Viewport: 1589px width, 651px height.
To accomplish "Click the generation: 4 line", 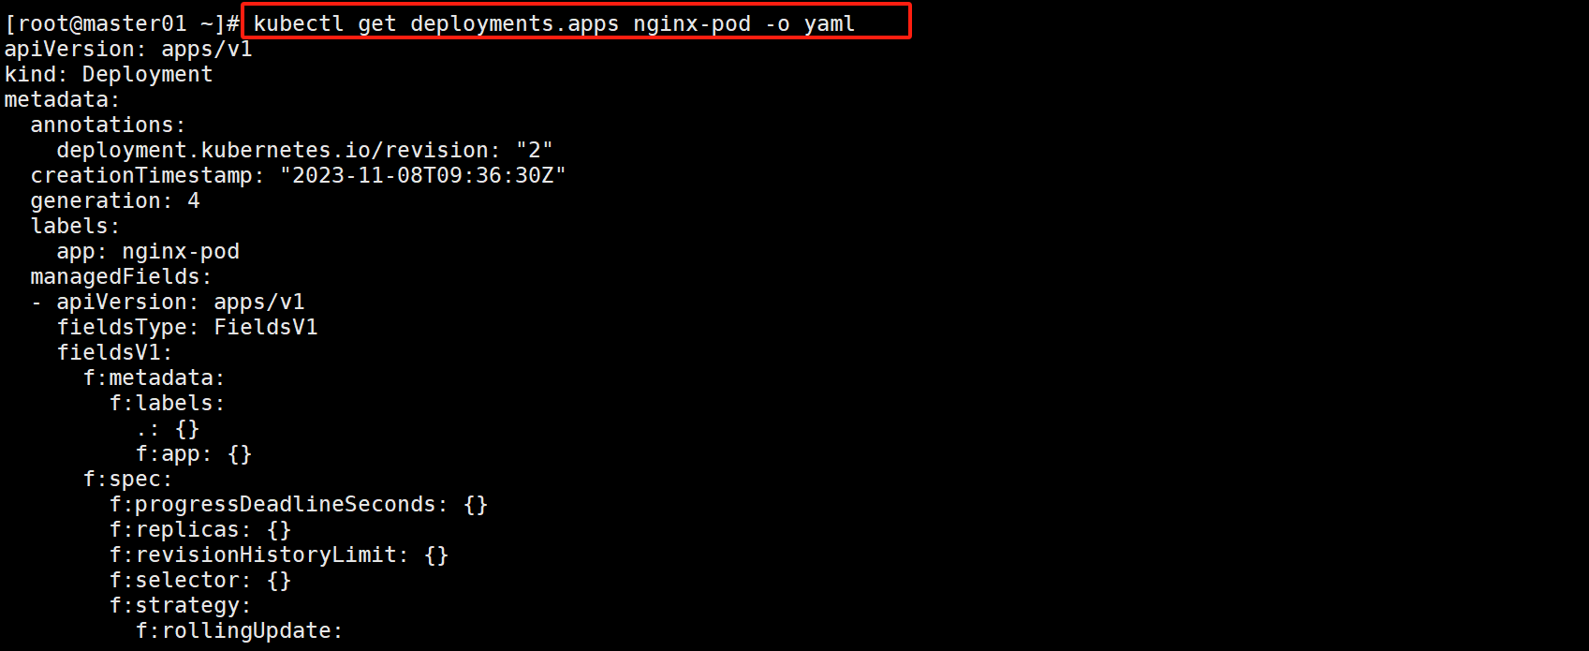I will [x=115, y=200].
